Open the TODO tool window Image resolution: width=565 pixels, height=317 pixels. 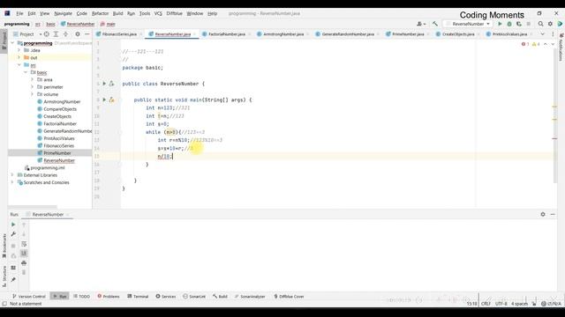[x=81, y=297]
